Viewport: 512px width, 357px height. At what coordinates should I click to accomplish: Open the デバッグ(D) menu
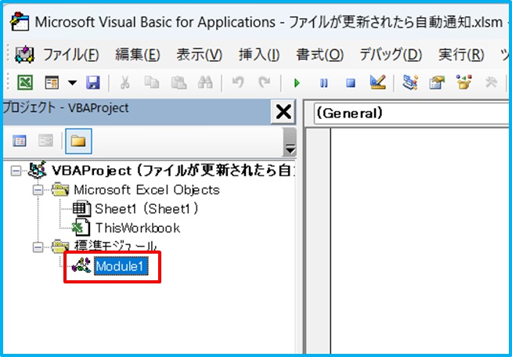(391, 55)
